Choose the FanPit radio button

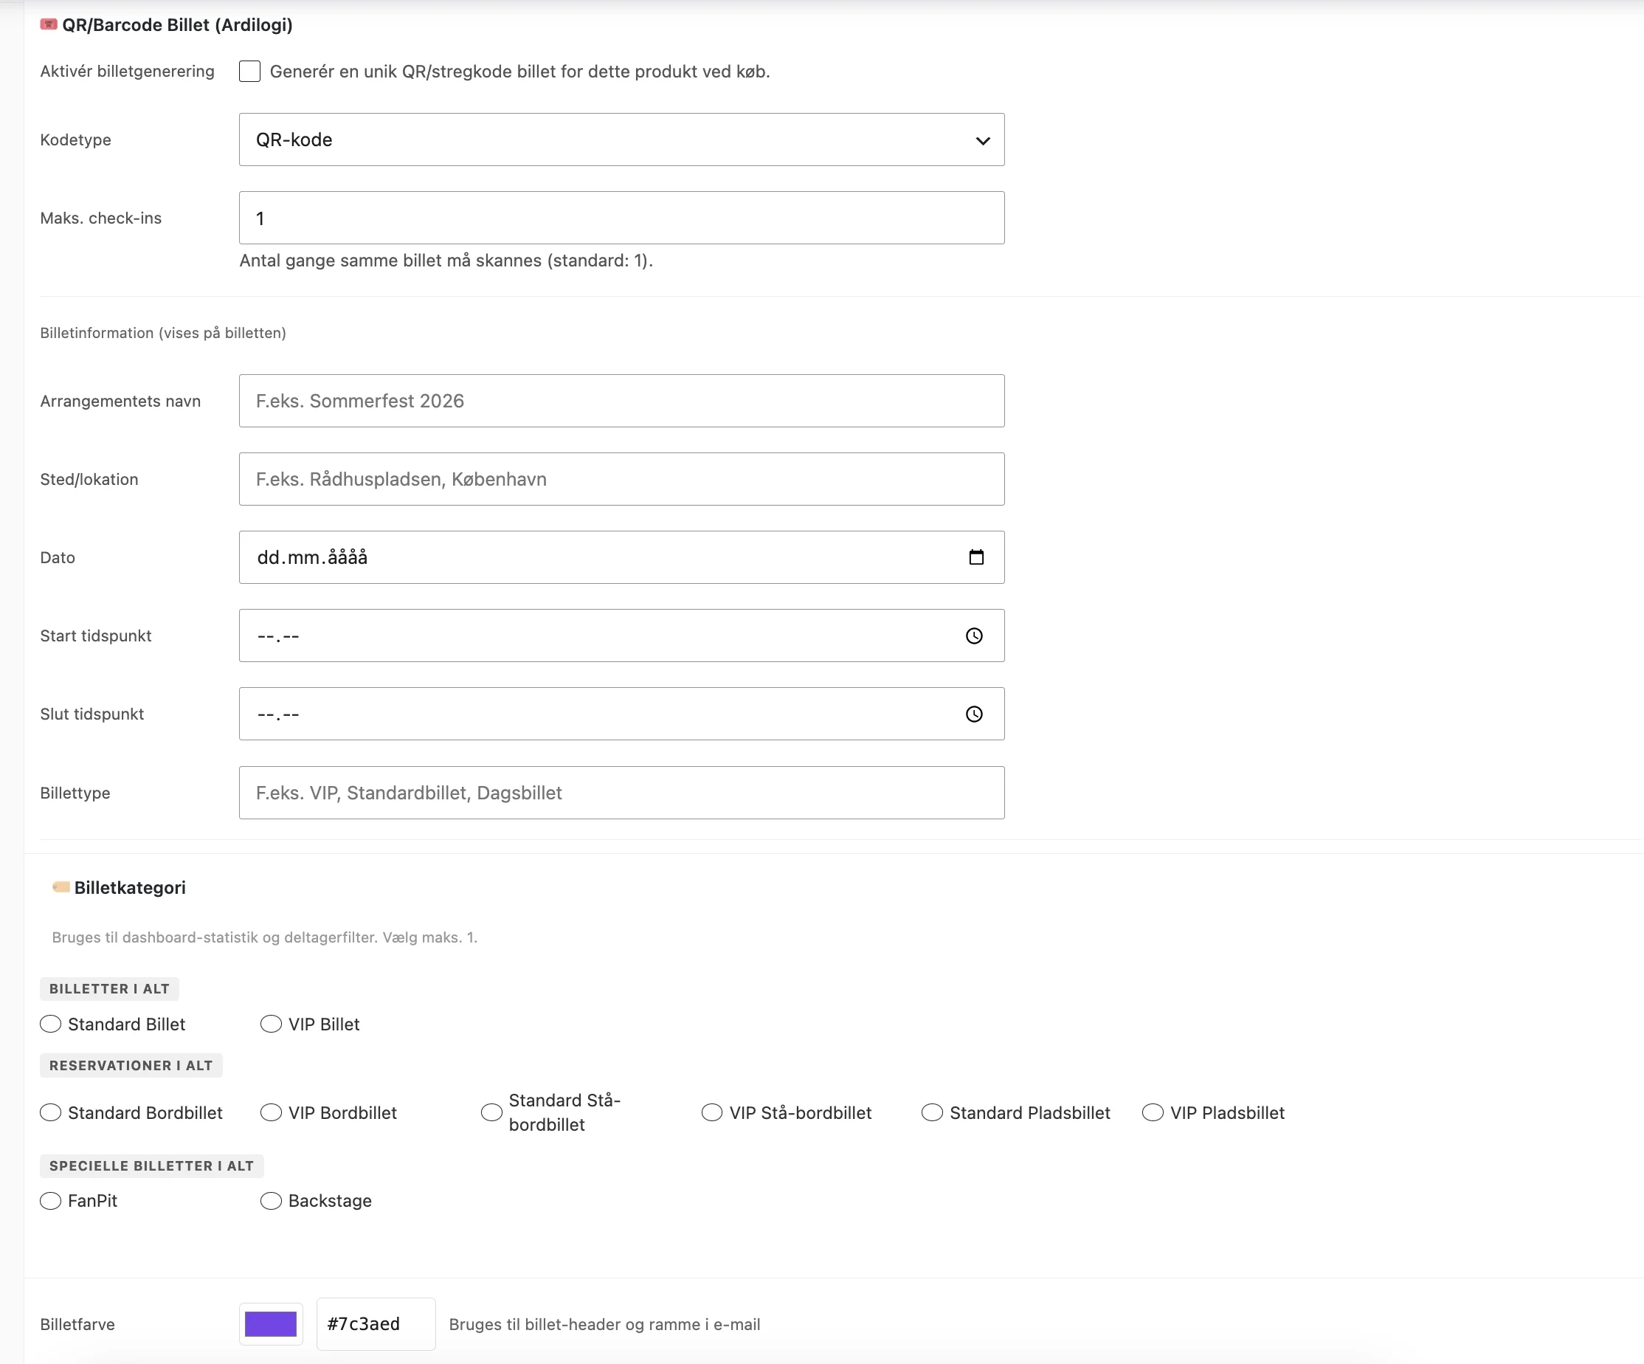pyautogui.click(x=51, y=1201)
